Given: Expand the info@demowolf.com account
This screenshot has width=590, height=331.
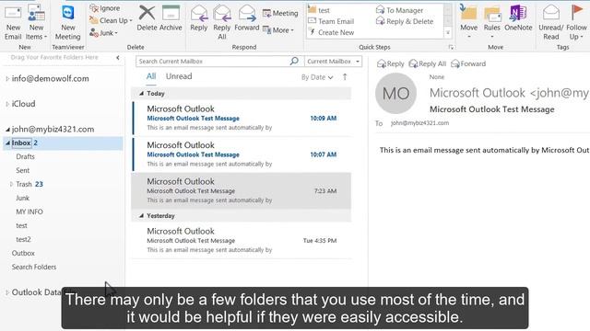Looking at the screenshot, I should click(7, 79).
